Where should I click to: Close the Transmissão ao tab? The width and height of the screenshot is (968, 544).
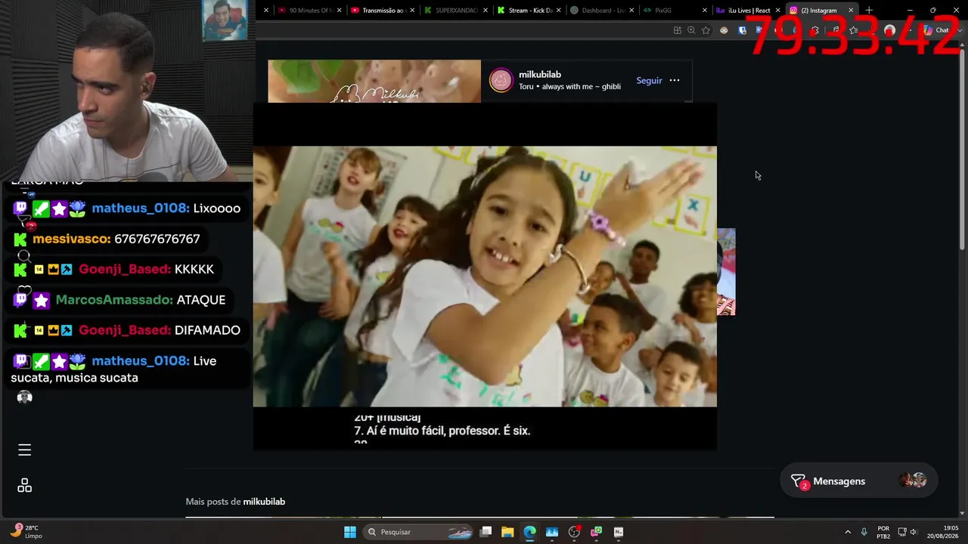[412, 11]
